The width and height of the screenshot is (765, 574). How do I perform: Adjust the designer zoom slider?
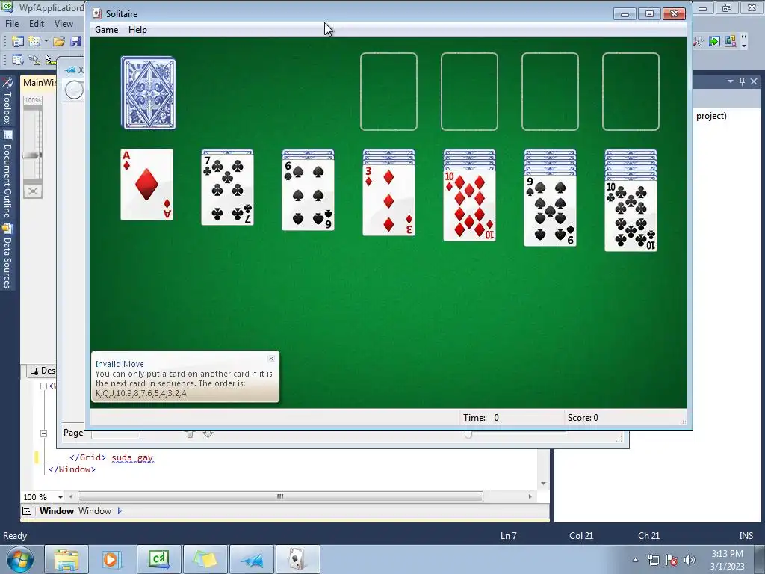pos(33,155)
